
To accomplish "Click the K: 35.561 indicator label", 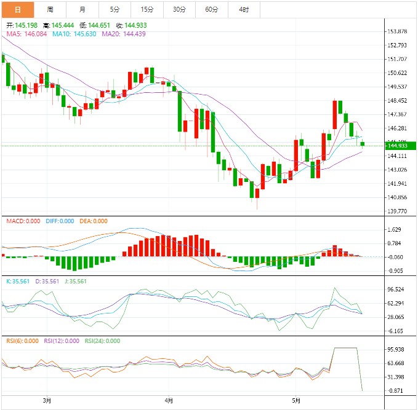I will pos(18,282).
